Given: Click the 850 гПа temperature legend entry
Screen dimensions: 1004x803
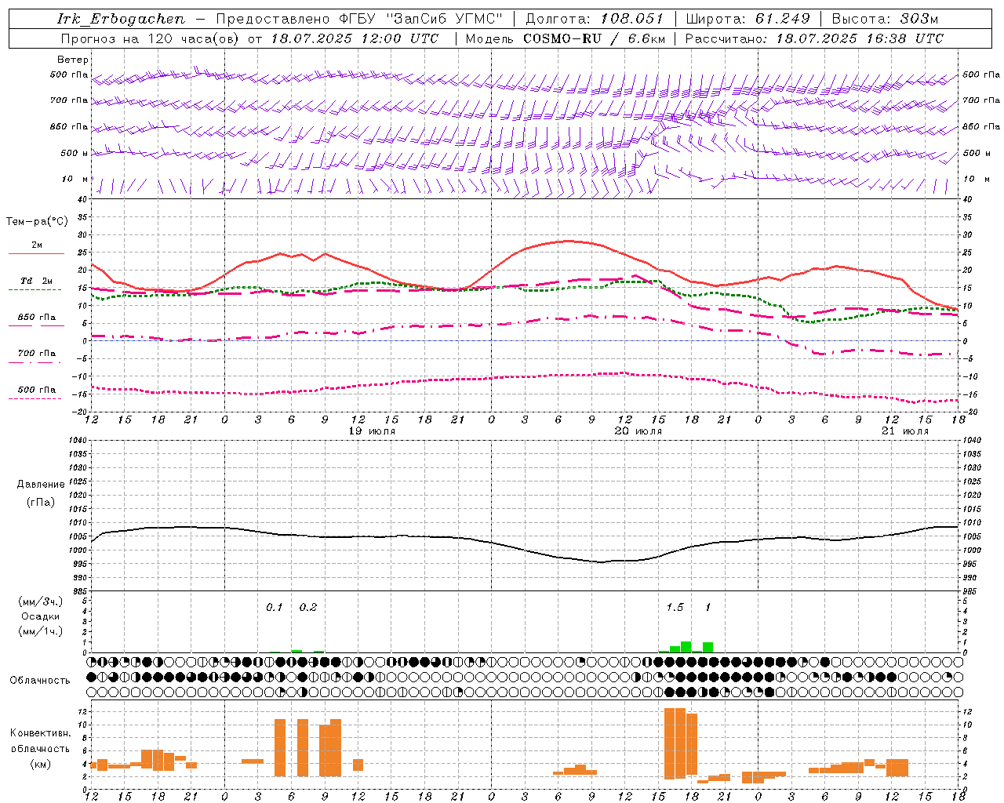Looking at the screenshot, I should point(37,318).
